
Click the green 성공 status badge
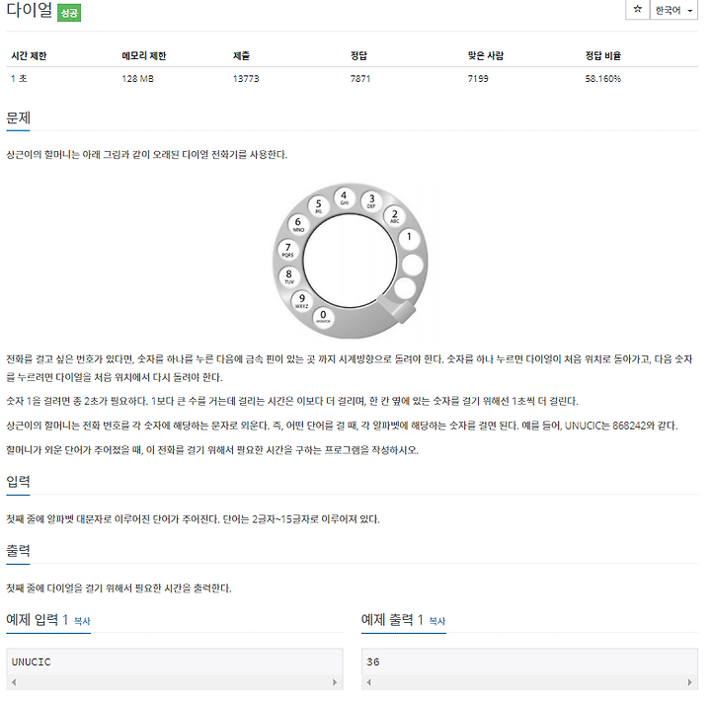(69, 13)
